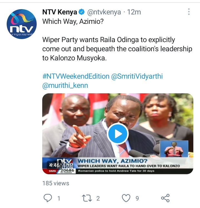The height and width of the screenshot is (208, 200).
Task: Reply to the tweet via comment icon
Action: [47, 198]
